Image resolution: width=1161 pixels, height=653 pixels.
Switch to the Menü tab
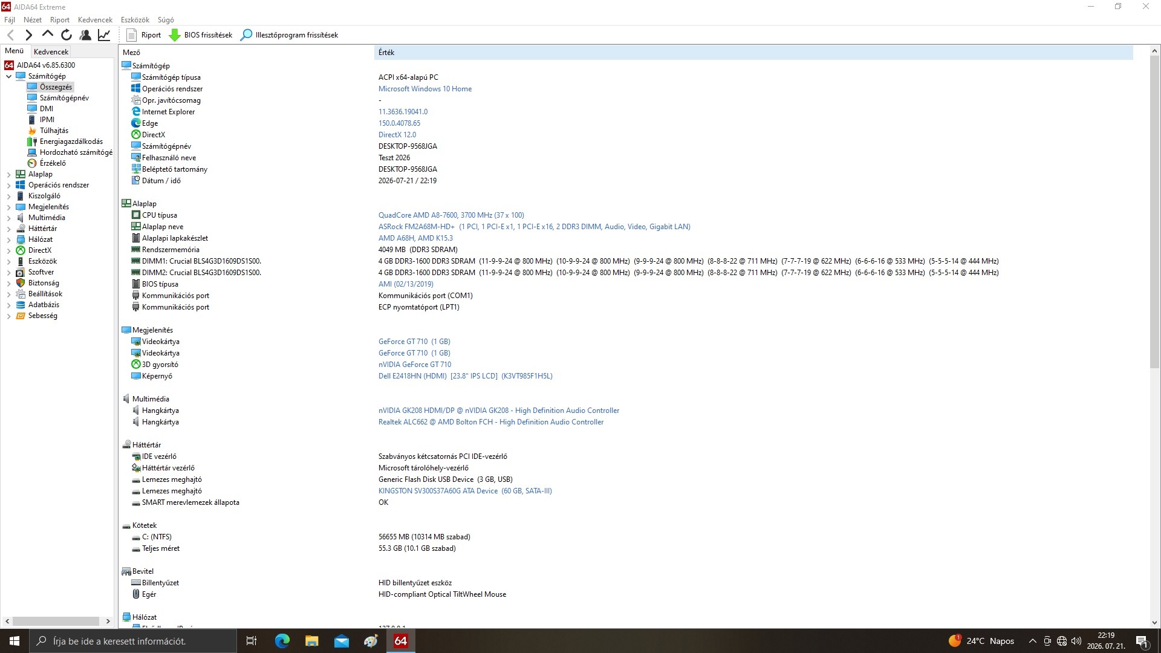[x=14, y=51]
